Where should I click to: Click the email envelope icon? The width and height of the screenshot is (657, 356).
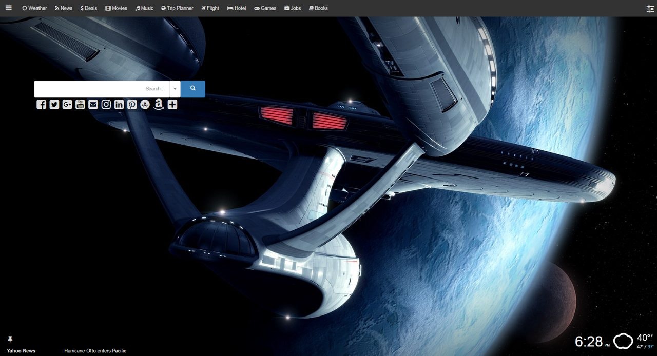[x=93, y=104]
